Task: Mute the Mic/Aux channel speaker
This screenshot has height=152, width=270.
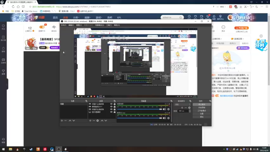Action: (x=164, y=118)
